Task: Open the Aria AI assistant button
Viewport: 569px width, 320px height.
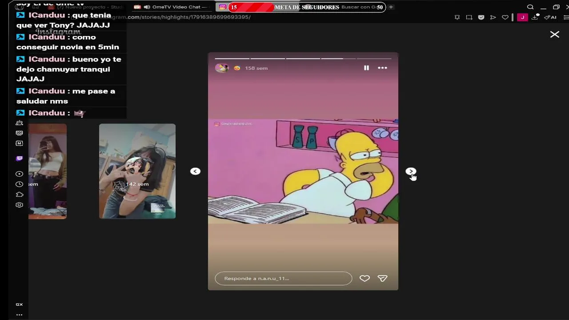Action: tap(550, 17)
